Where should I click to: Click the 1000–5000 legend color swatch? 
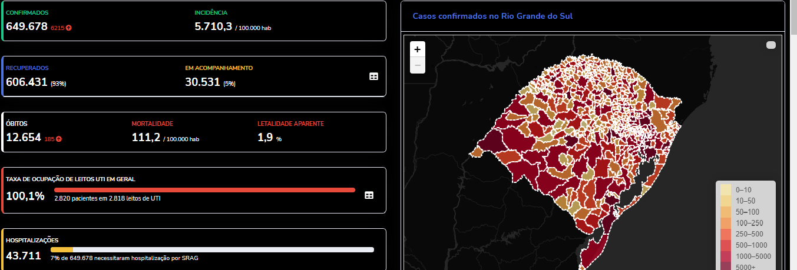(726, 256)
